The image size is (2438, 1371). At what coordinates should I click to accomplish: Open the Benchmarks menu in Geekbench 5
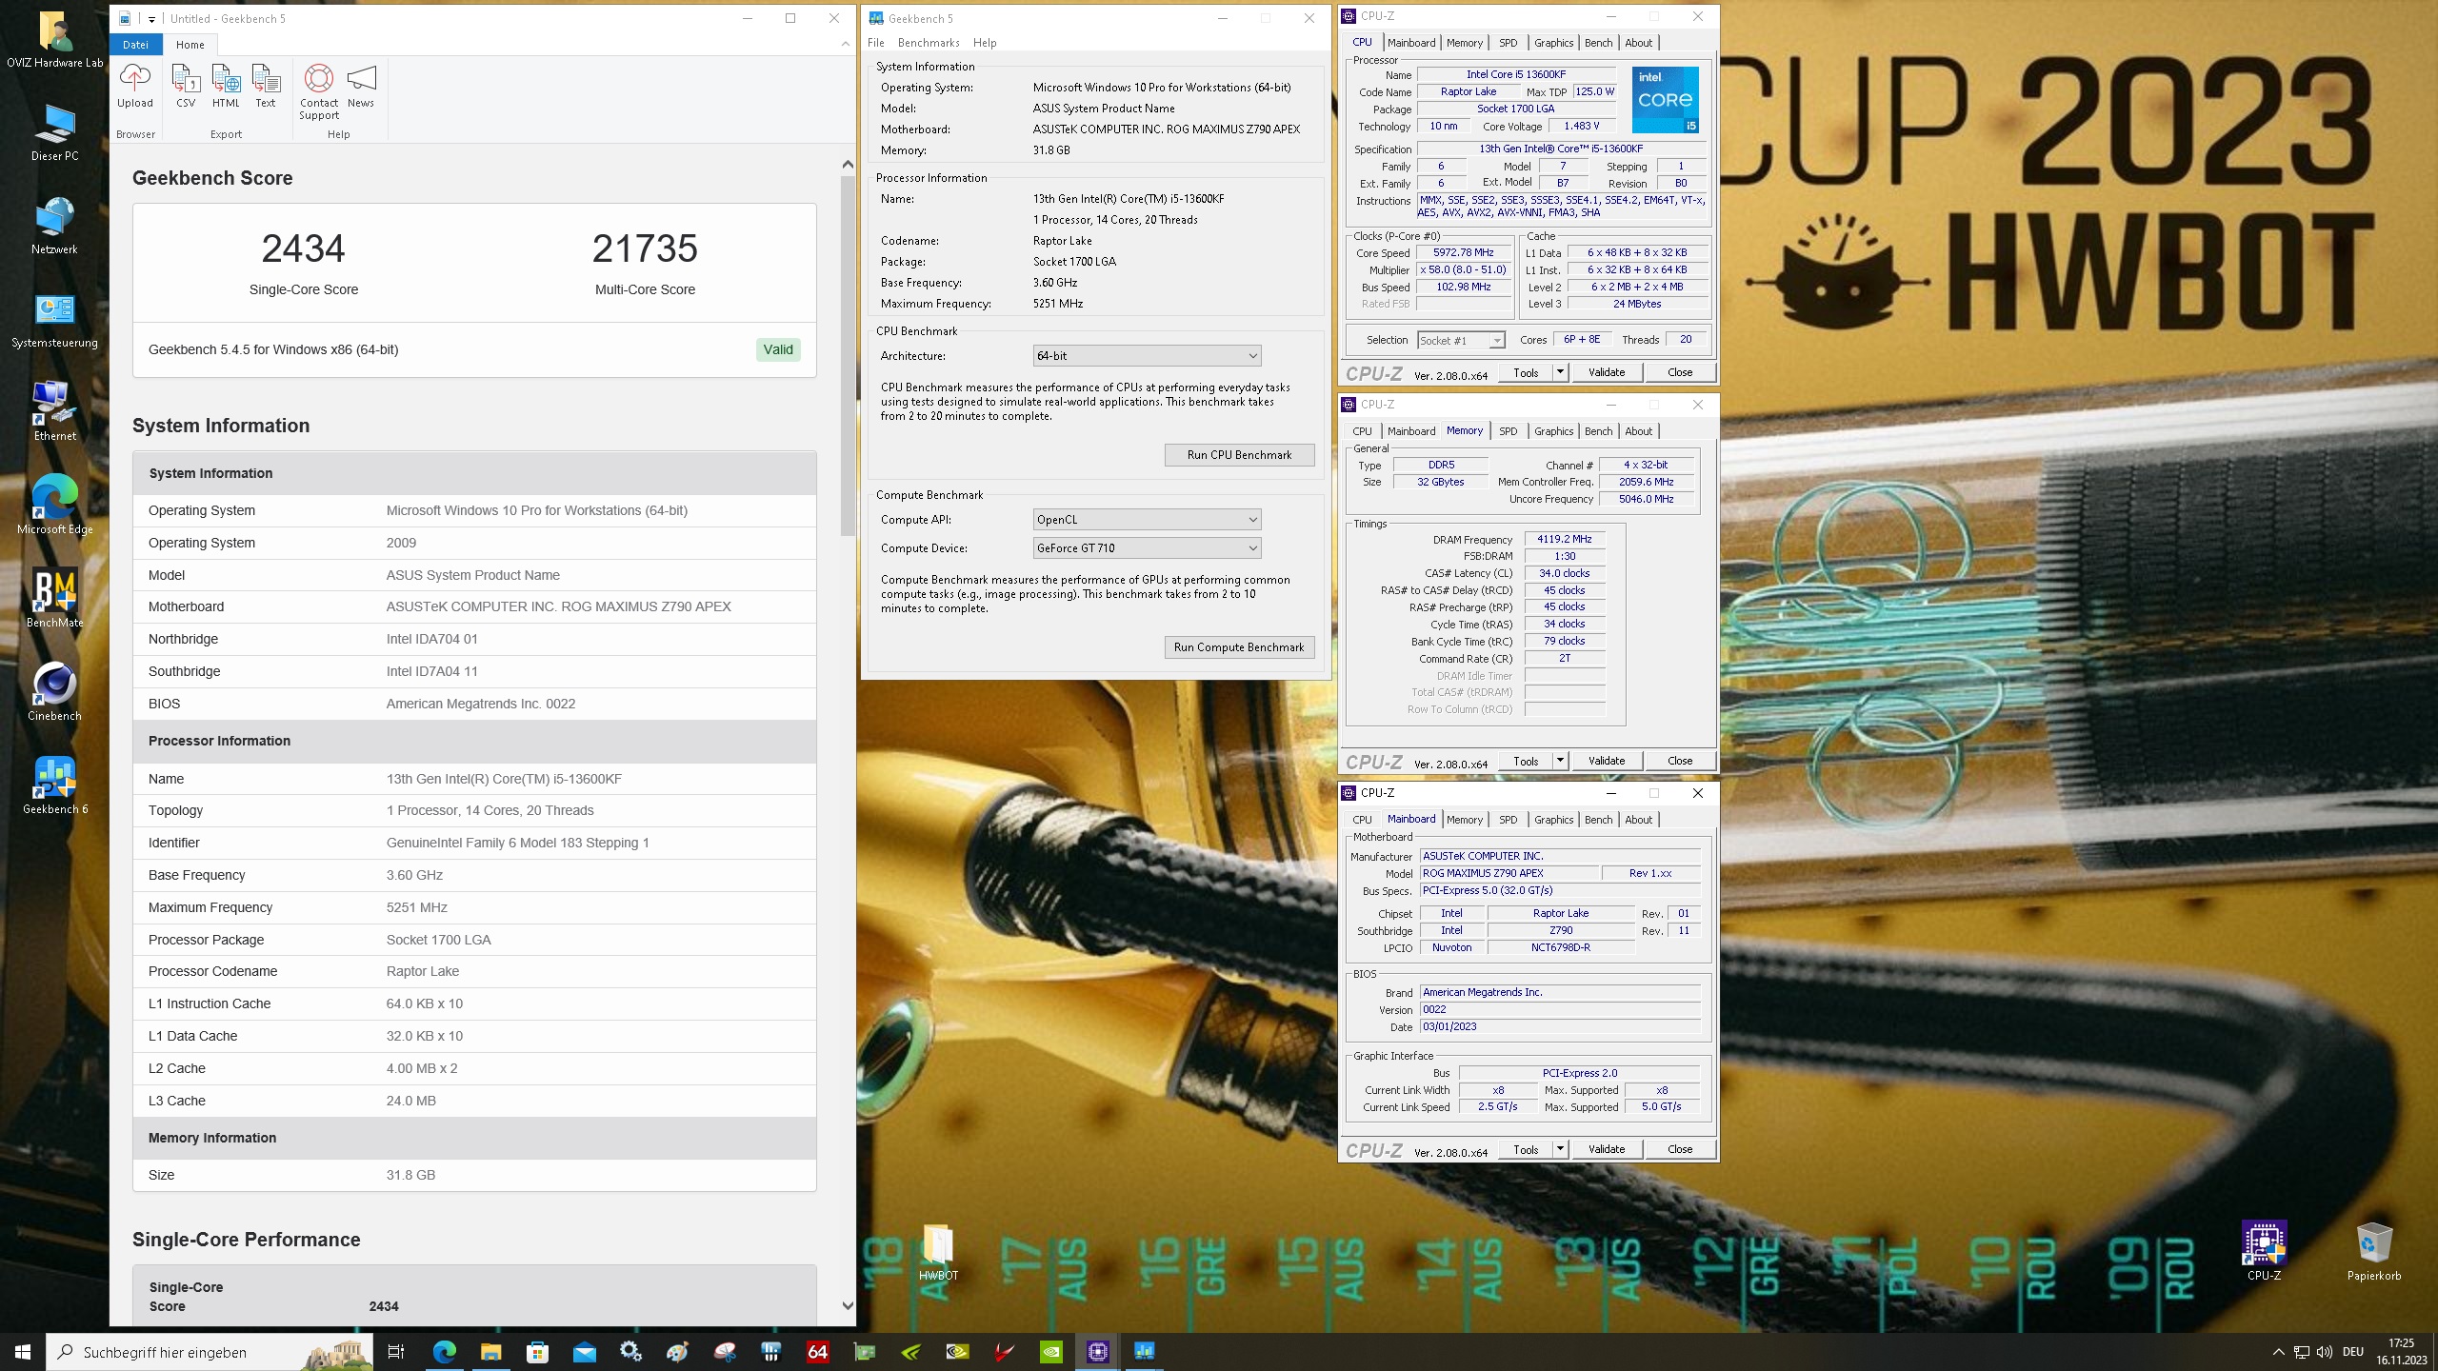(929, 43)
